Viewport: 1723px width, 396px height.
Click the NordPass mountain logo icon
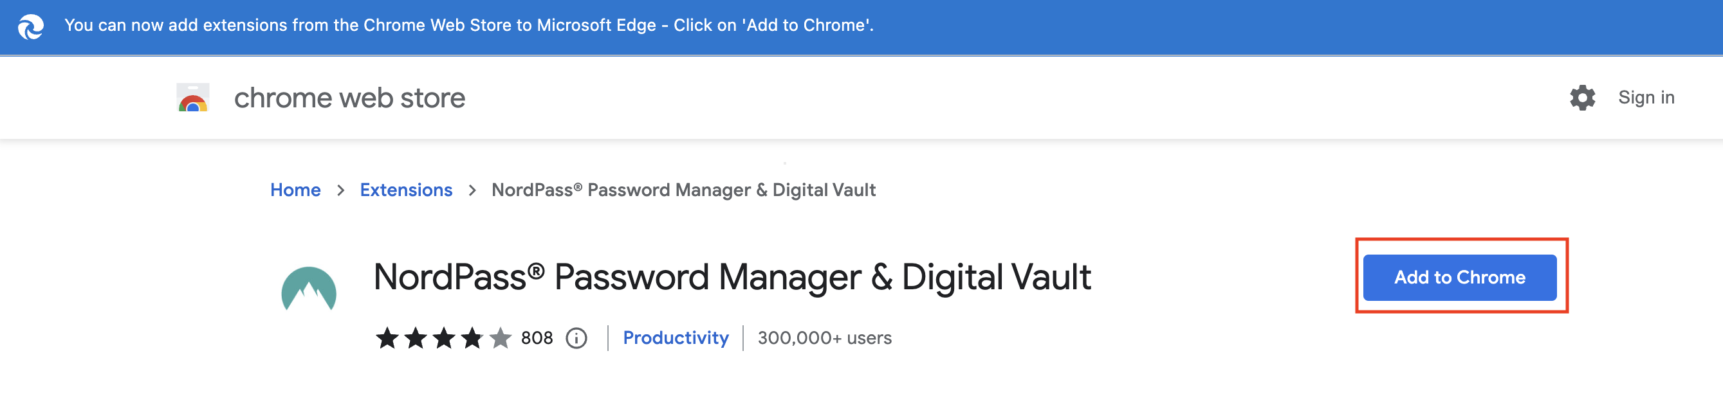pos(308,289)
